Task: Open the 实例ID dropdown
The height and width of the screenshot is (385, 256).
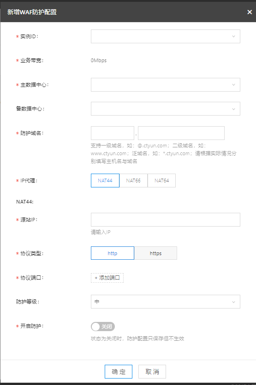Action: point(166,36)
